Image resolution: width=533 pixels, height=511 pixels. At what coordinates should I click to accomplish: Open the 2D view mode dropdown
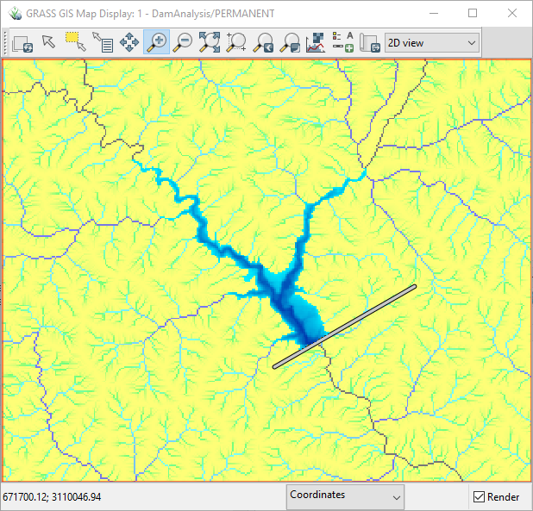click(x=432, y=42)
